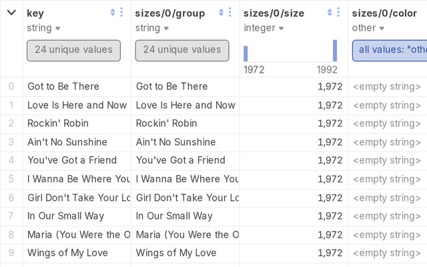Open integer type dropdown for sizes/0/size
This screenshot has width=427, height=267.
pyautogui.click(x=263, y=28)
